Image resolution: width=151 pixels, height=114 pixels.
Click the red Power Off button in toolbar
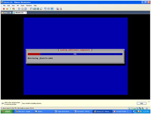(x=4, y=9)
